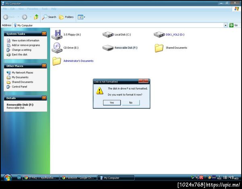
Task: Open the Start menu orb
Action: pos(8,178)
